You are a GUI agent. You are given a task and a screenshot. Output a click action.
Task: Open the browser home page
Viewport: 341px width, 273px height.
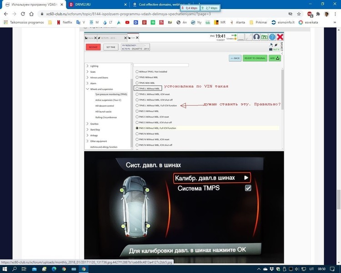click(31, 14)
